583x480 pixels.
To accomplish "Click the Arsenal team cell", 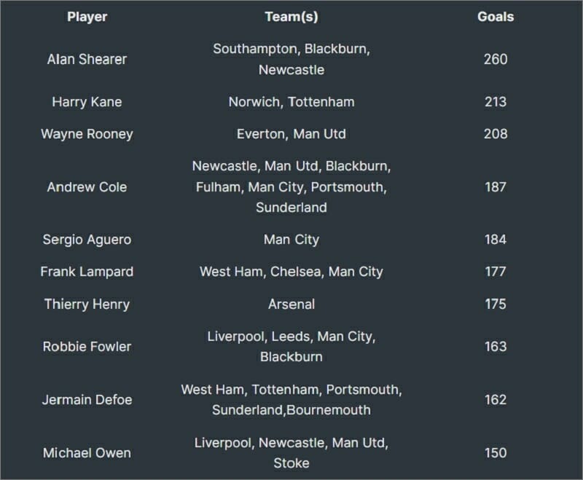I will (291, 304).
